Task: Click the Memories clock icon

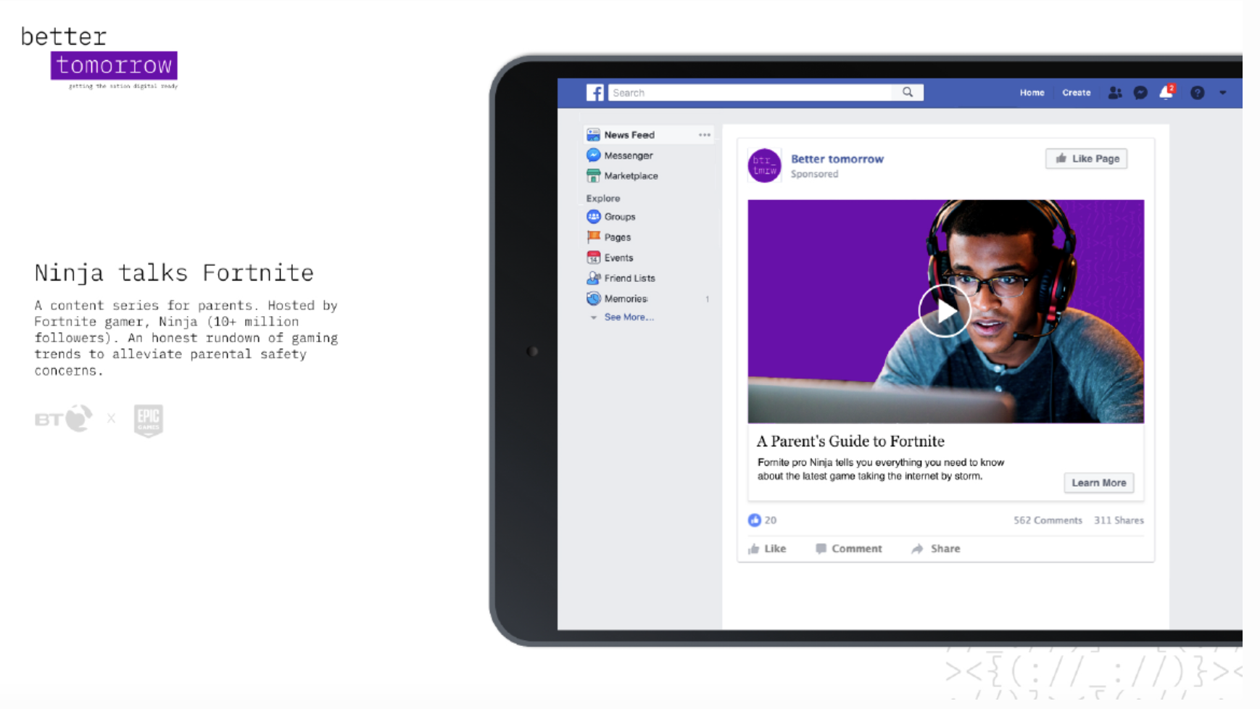Action: [593, 299]
